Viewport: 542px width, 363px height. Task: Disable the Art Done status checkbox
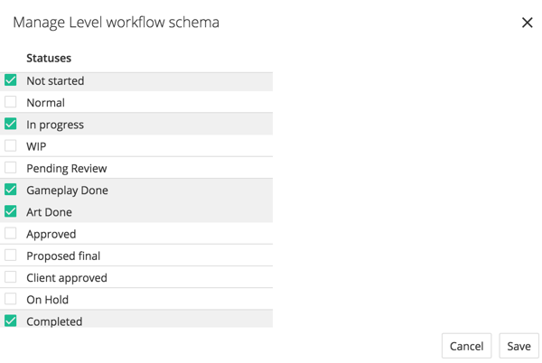pyautogui.click(x=11, y=211)
